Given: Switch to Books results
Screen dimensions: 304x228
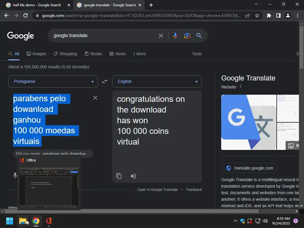Looking at the screenshot, I should coord(94,54).
